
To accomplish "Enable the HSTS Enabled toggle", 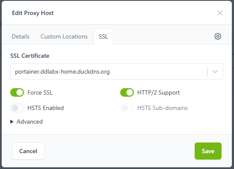I will [17, 108].
